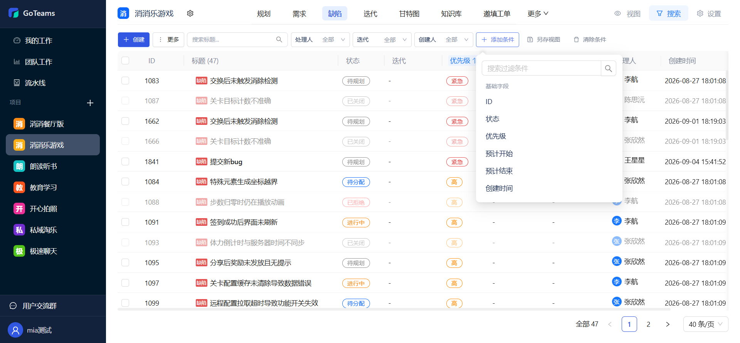Image resolution: width=740 pixels, height=343 pixels.
Task: Click the 流水线 pipeline icon
Action: (17, 83)
